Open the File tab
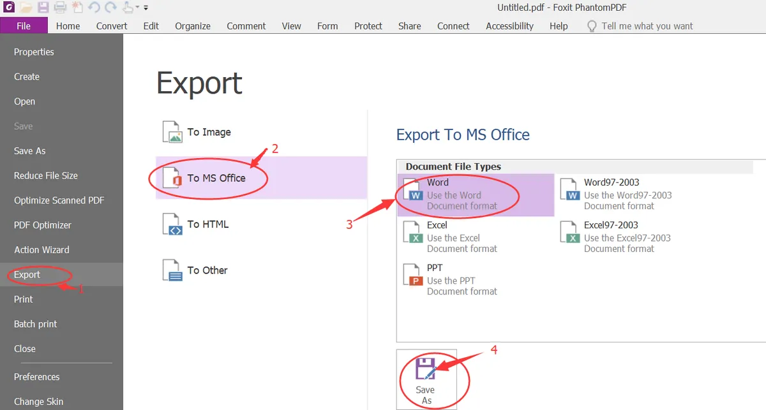Viewport: 766px width, 410px height. 24,26
